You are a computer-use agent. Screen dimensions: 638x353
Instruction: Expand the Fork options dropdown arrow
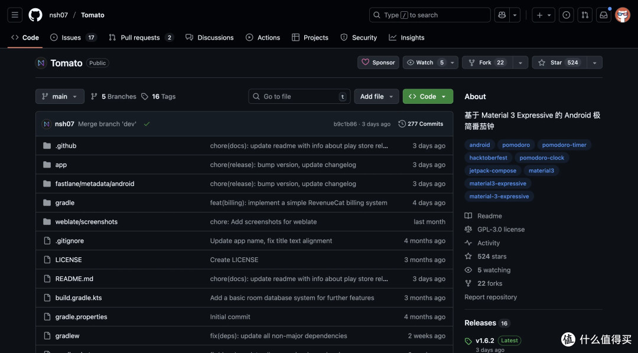520,63
